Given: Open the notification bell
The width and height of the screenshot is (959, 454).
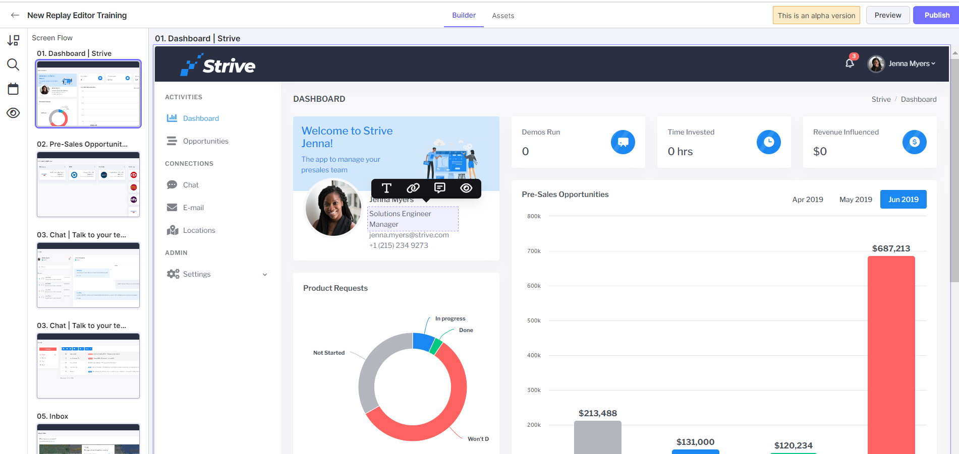Looking at the screenshot, I should (850, 63).
